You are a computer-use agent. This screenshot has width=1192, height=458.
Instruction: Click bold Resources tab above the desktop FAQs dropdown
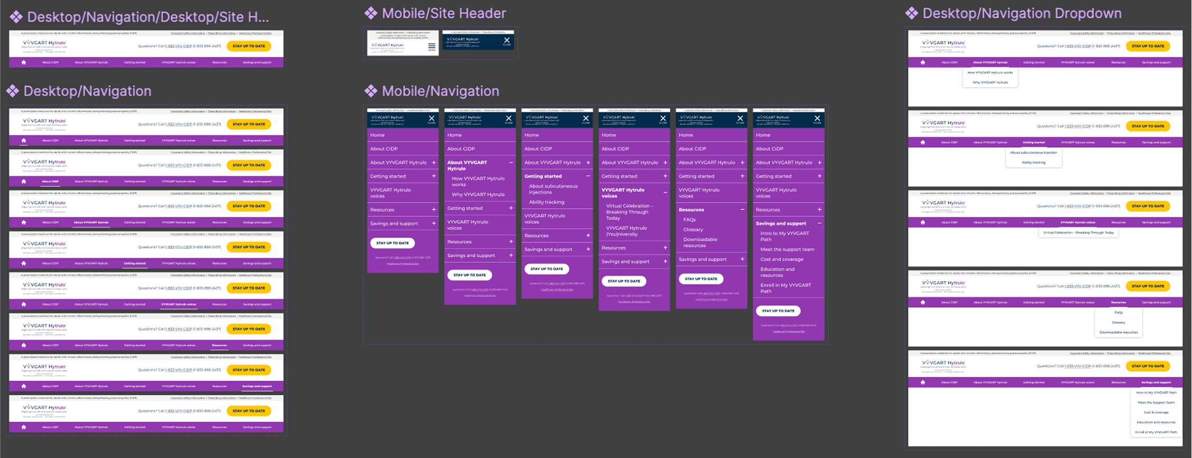coord(1118,302)
